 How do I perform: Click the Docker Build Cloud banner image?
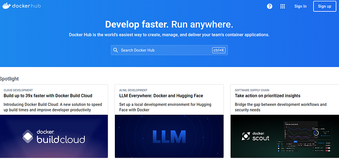(x=54, y=136)
